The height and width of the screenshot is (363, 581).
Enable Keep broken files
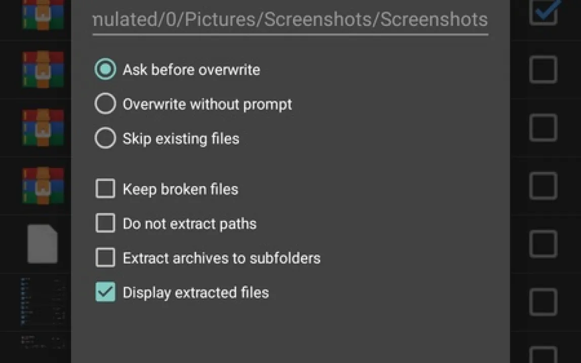pos(105,189)
